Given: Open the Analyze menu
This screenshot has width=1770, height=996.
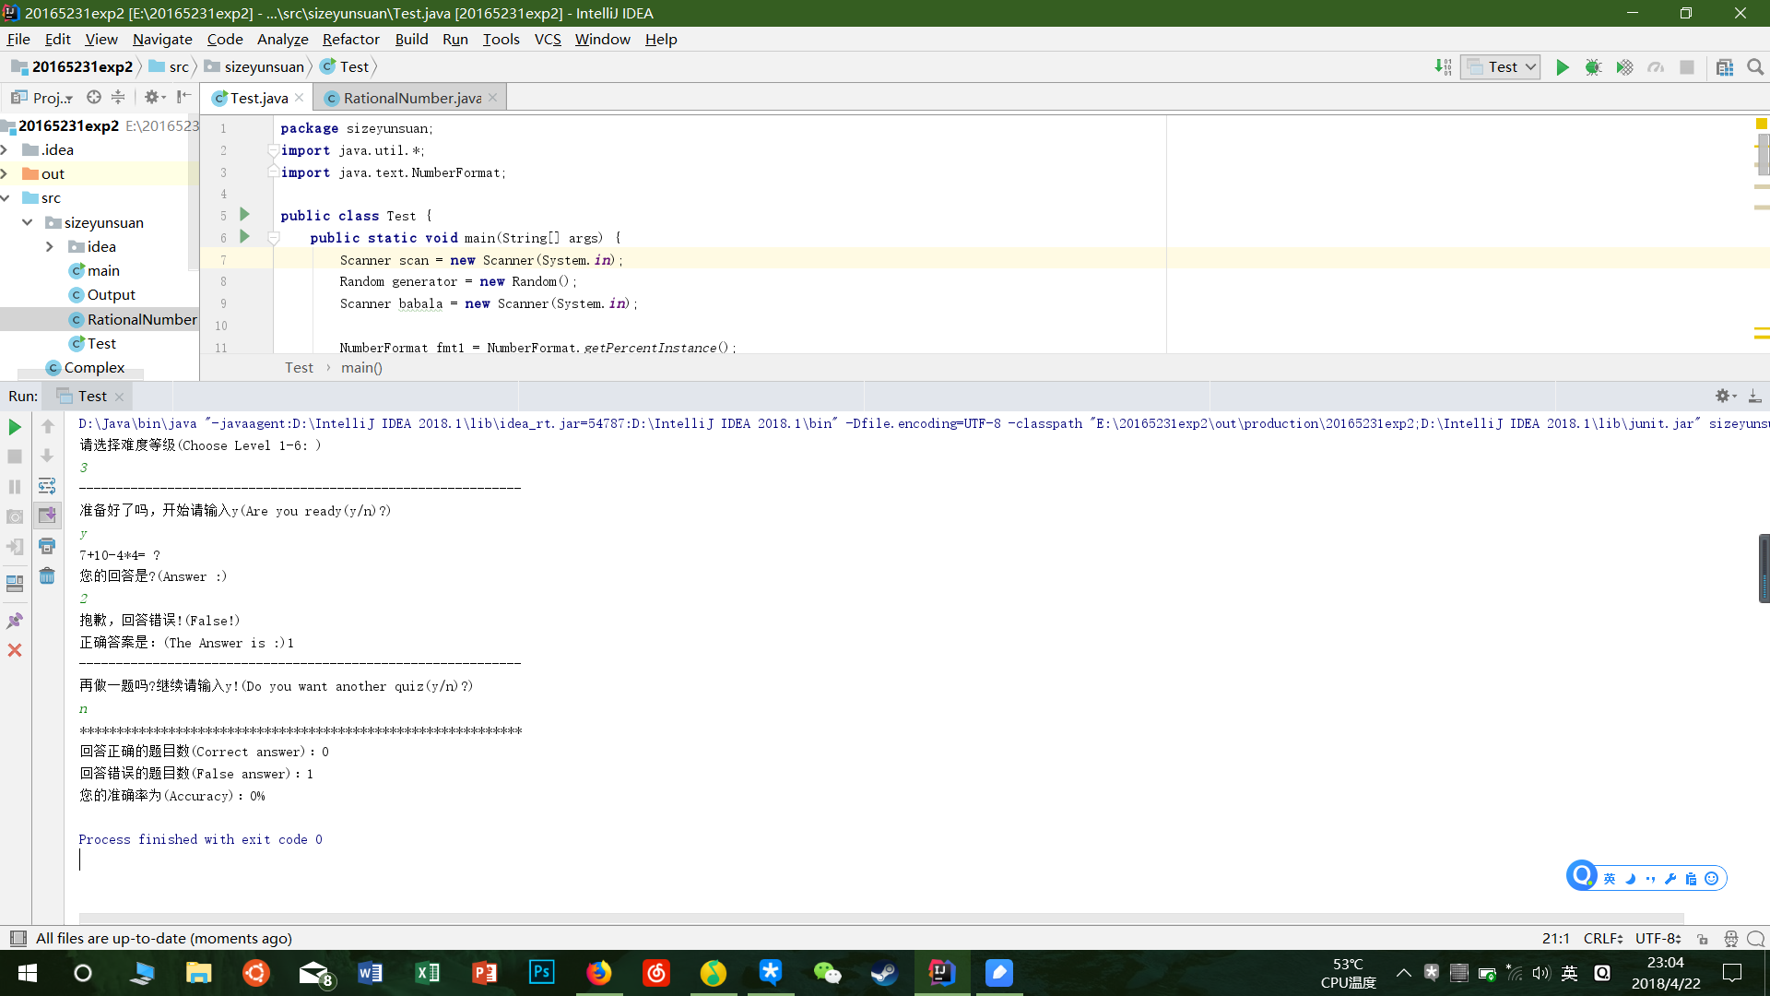Looking at the screenshot, I should [x=282, y=39].
